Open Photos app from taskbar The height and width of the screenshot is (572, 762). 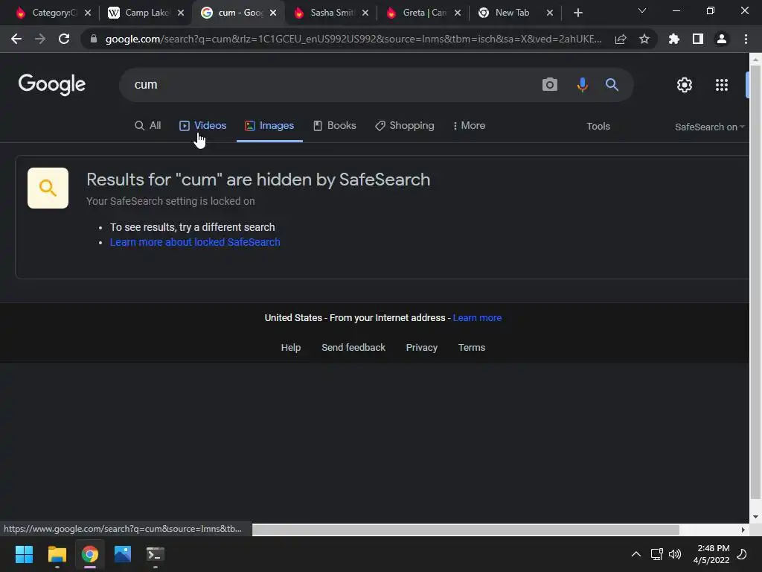(x=123, y=554)
